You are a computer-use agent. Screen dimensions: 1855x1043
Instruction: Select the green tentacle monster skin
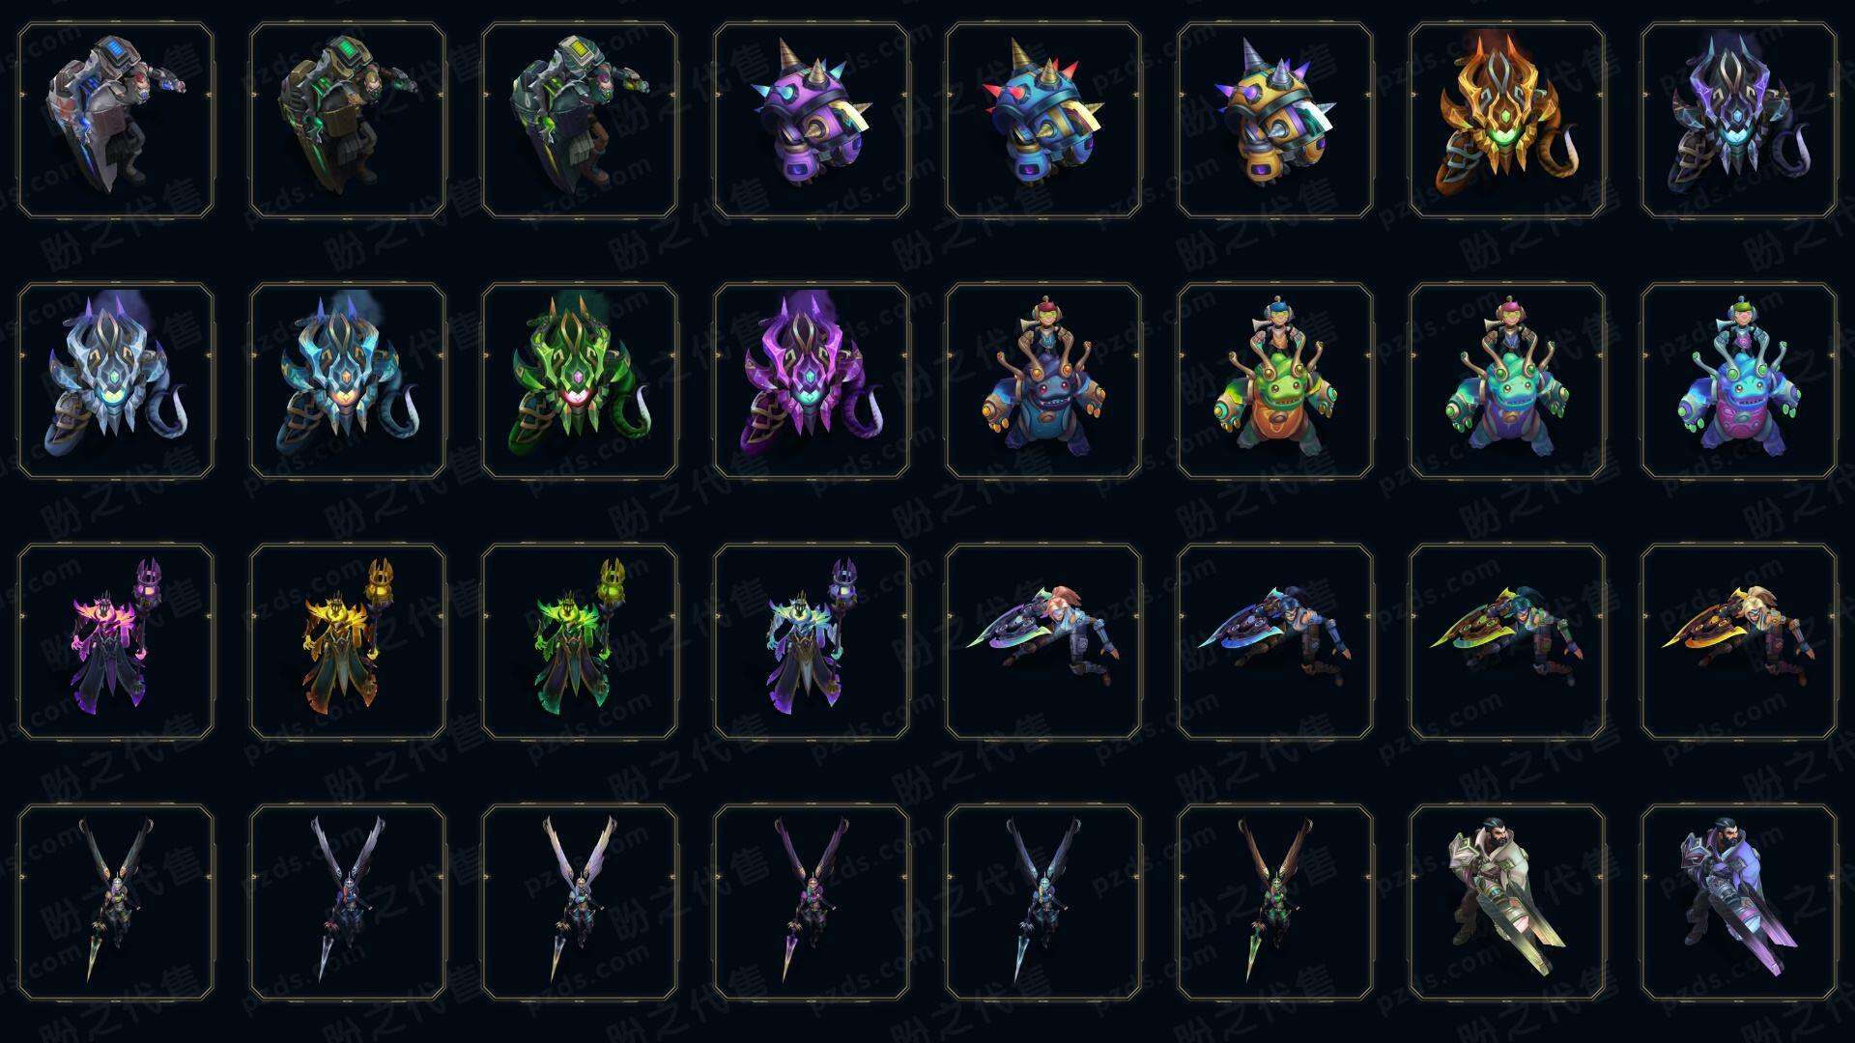(x=580, y=381)
